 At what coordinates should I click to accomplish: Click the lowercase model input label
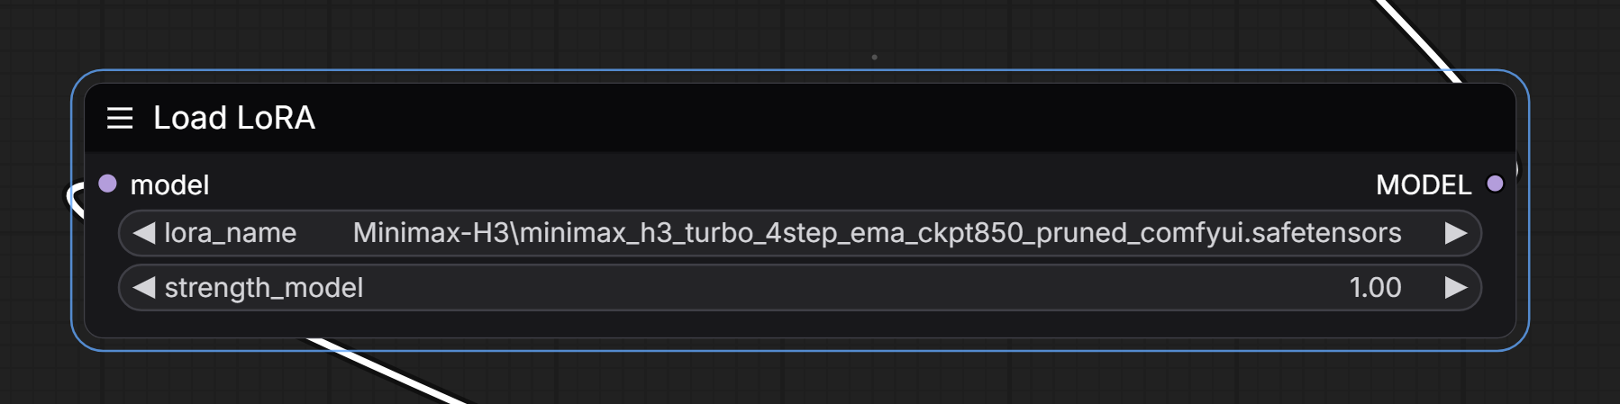(169, 184)
